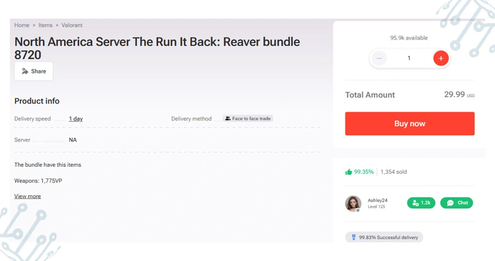Click the Successful delivery medal badge

click(x=384, y=237)
